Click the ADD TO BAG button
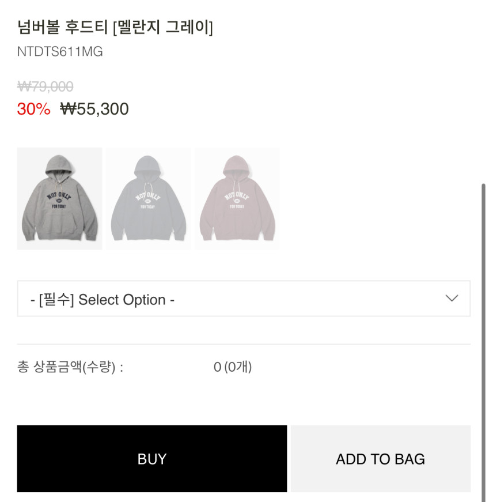Screen dimensions: 489x502 (380, 459)
